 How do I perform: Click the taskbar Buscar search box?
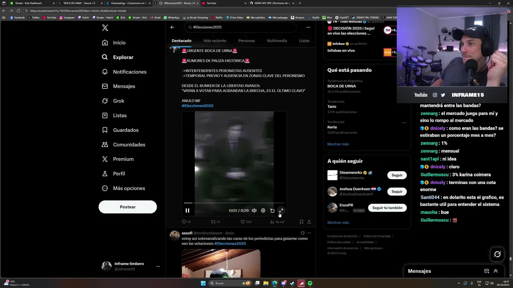pos(230,283)
